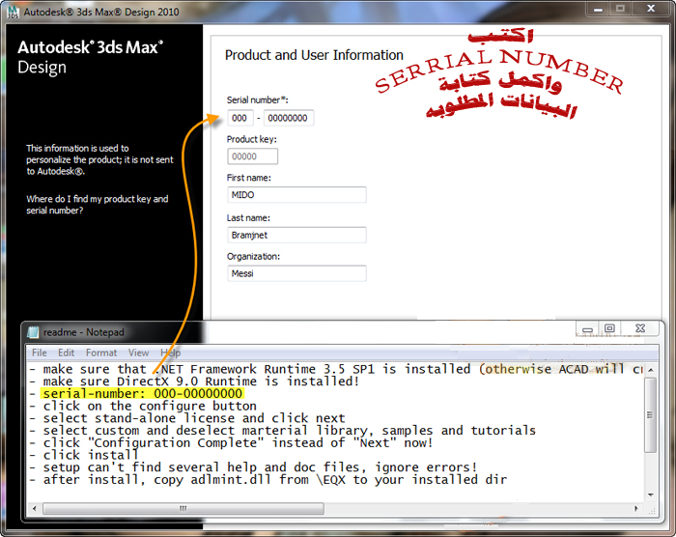Click the Notepad icon in readme title bar
The height and width of the screenshot is (537, 676).
click(34, 331)
